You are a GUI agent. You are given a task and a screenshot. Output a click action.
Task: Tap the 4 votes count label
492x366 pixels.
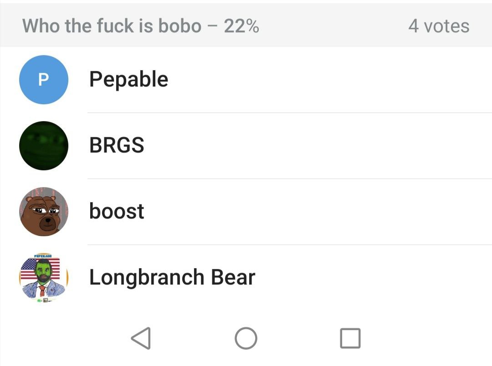click(x=439, y=25)
